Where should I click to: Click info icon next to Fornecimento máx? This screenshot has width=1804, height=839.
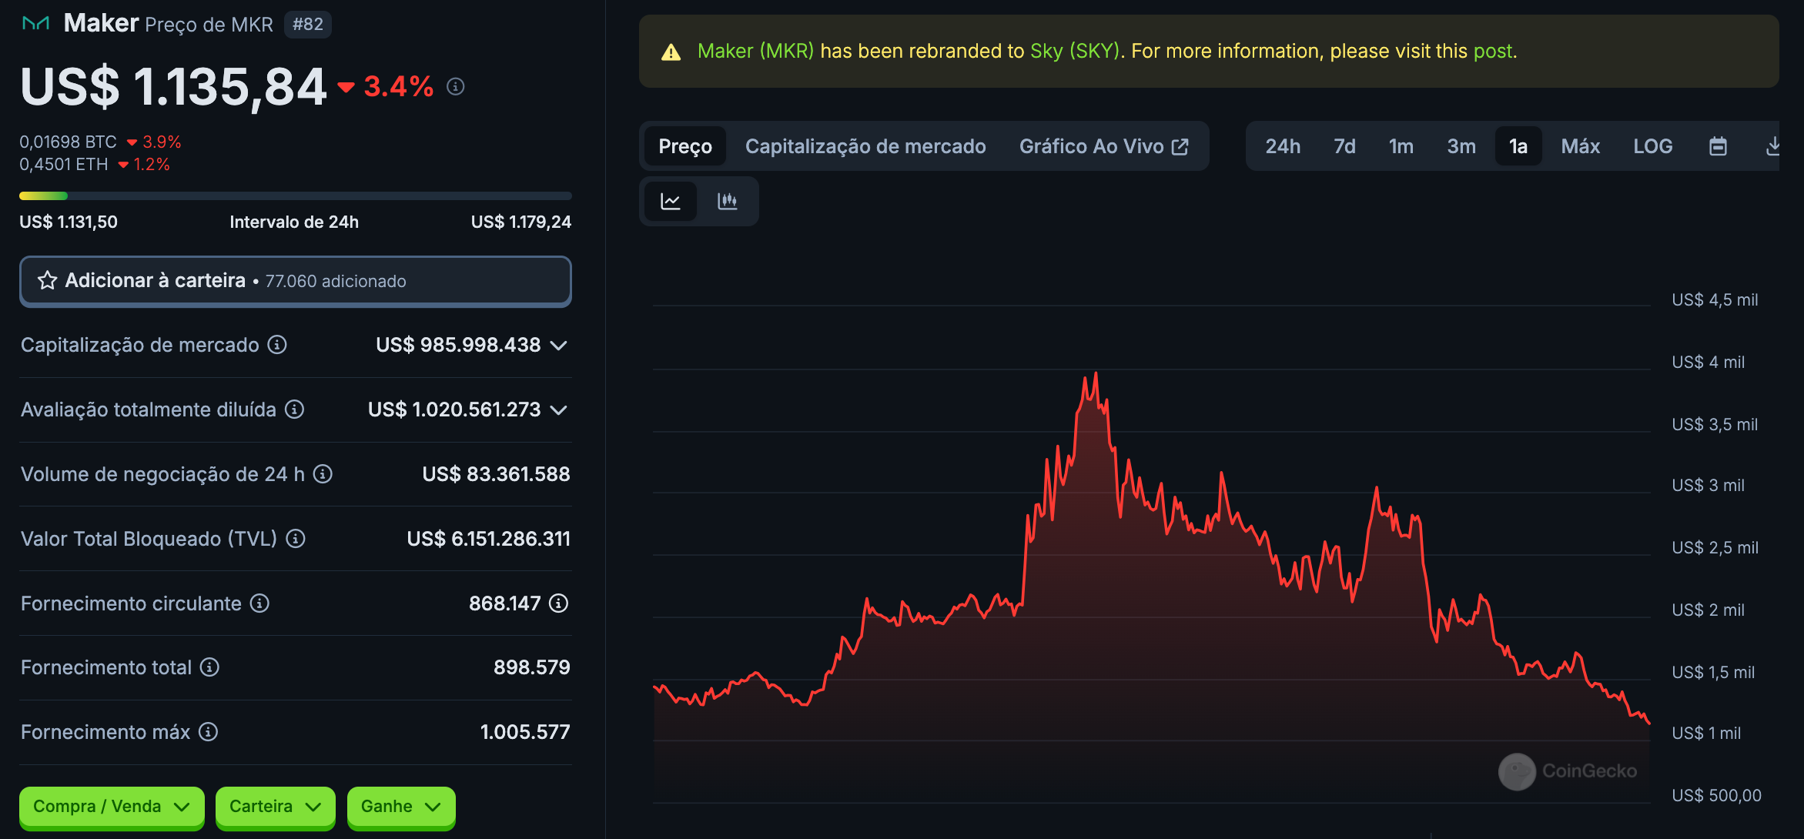209,732
